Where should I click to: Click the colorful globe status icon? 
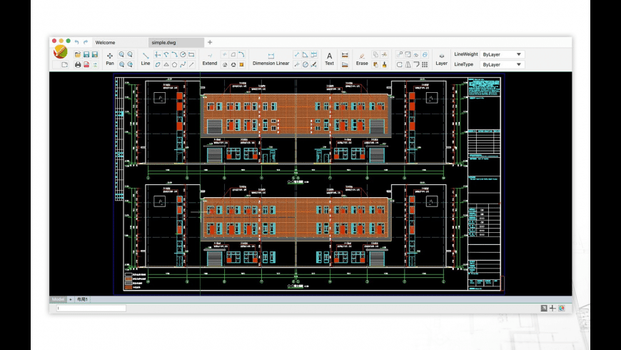(x=561, y=308)
